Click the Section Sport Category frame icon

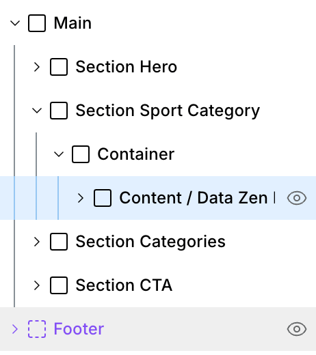[x=59, y=111]
